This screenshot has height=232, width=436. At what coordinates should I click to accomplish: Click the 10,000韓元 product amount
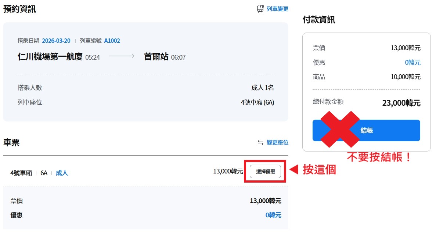pyautogui.click(x=406, y=77)
